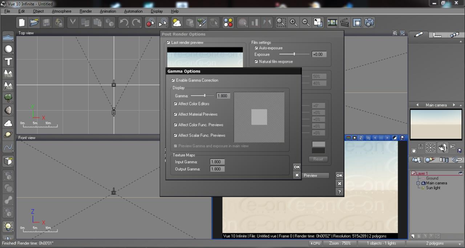Select the Text tool in left sidebar
This screenshot has width=465, height=248.
(8, 61)
